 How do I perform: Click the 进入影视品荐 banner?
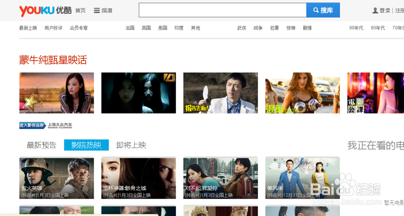32,125
